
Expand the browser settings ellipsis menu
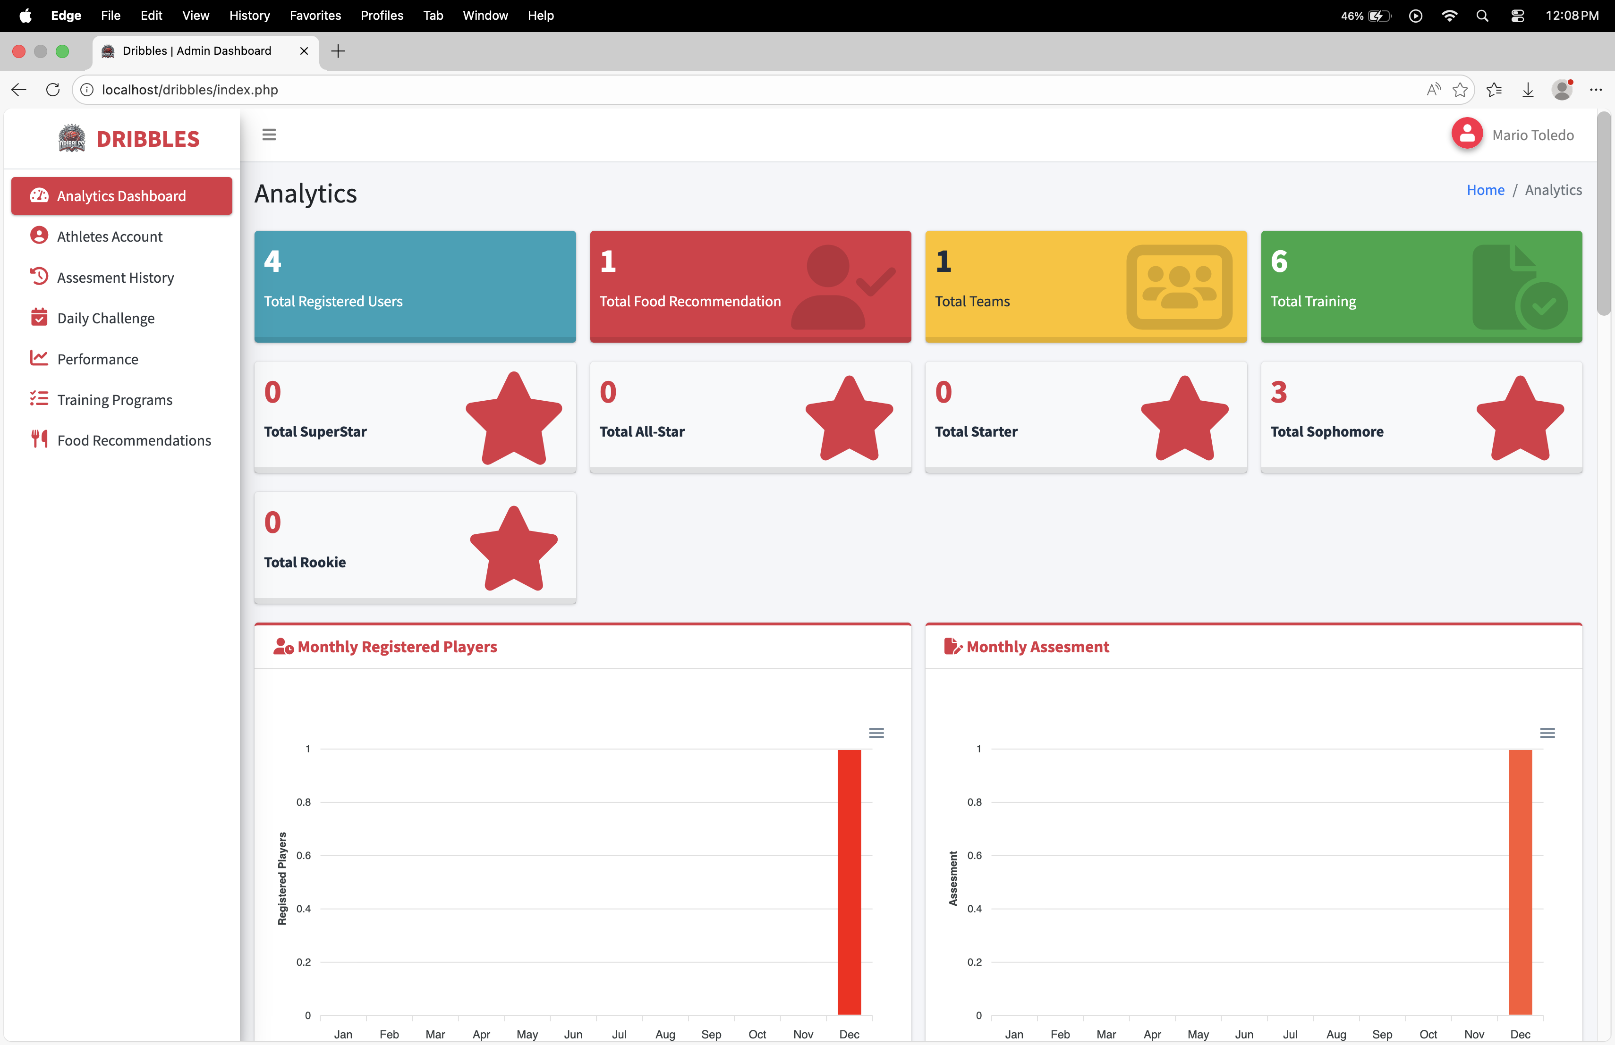(x=1595, y=90)
